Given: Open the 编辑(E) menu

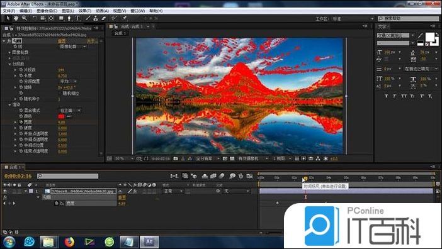Looking at the screenshot, I should point(26,11).
